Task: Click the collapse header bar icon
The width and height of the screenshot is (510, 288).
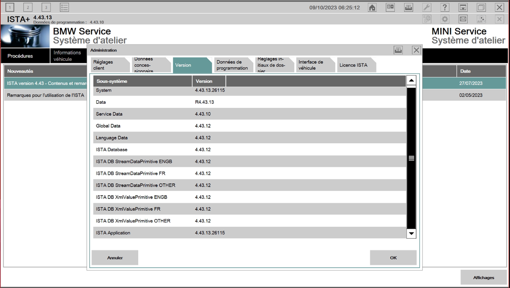Action: pos(463,8)
